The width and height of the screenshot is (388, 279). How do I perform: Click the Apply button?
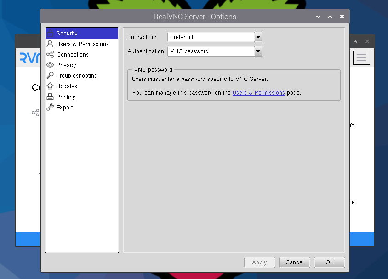tap(260, 262)
